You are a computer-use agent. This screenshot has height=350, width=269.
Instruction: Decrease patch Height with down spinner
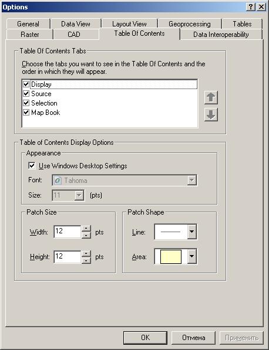pos(86,260)
